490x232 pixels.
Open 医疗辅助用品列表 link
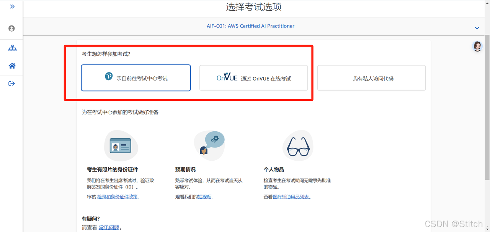point(291,197)
